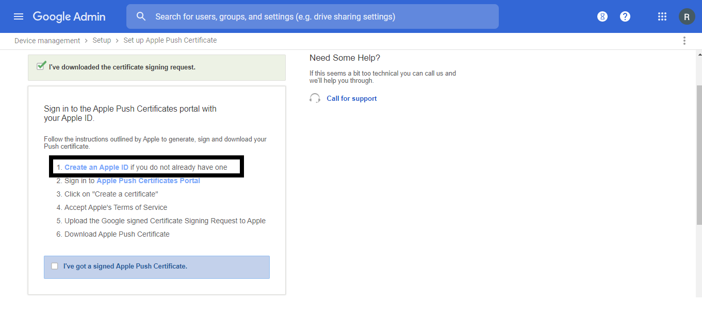Click Call for support link

352,98
